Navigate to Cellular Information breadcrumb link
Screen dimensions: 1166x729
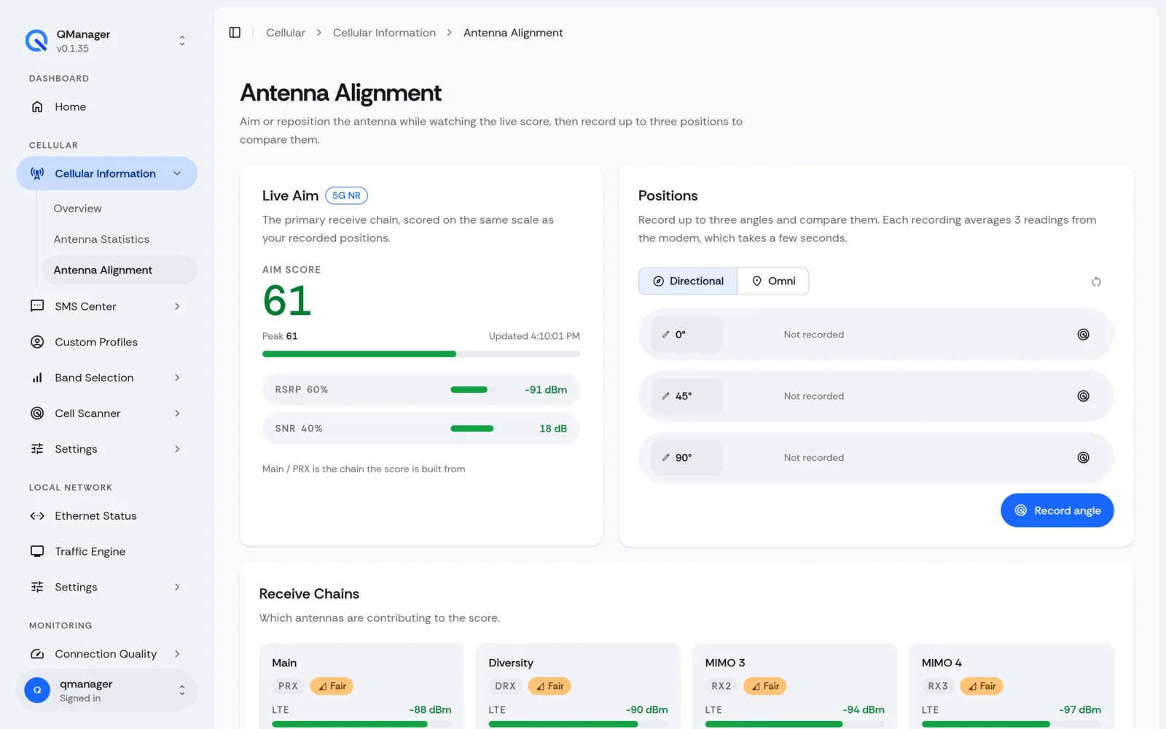point(384,33)
